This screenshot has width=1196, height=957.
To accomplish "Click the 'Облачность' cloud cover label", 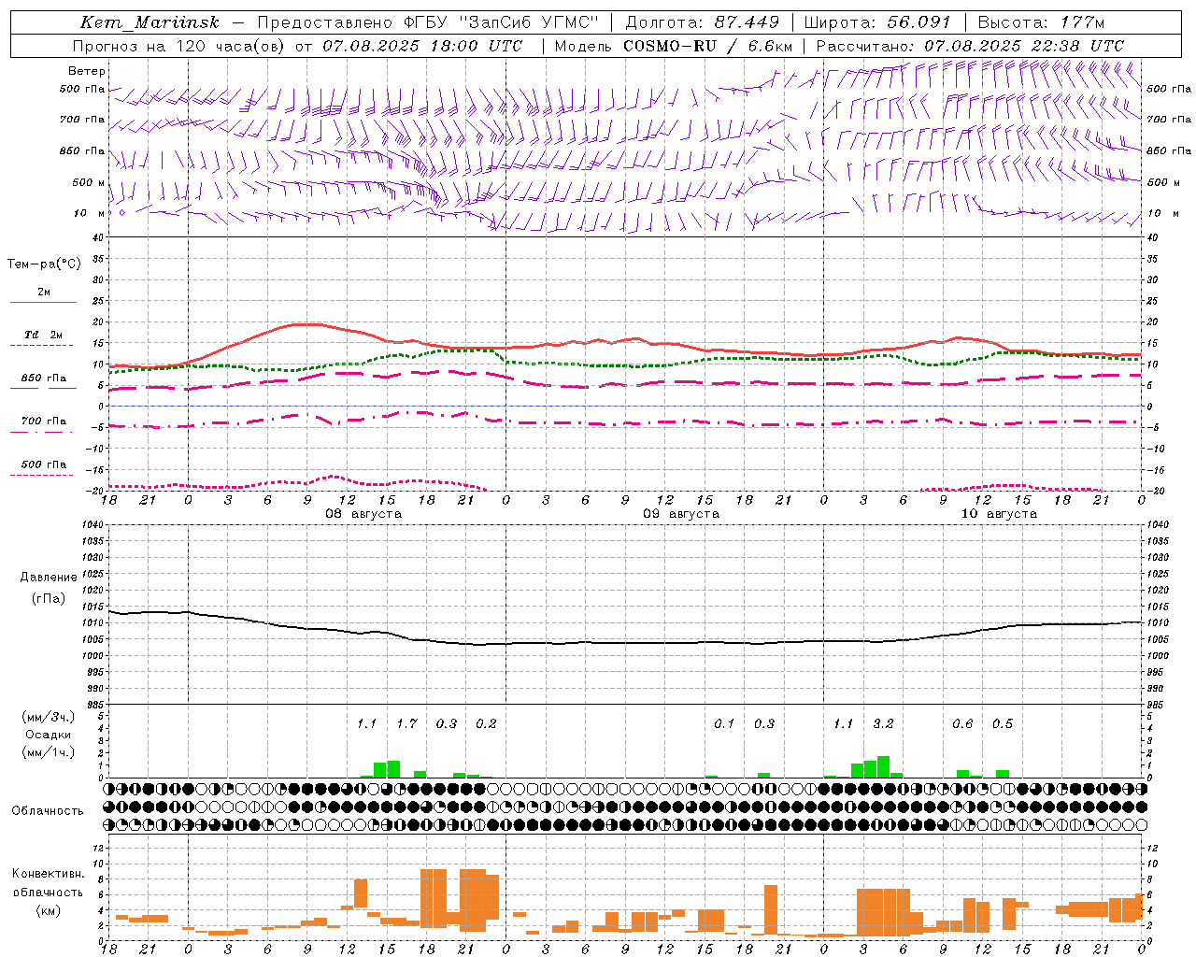I will [48, 811].
